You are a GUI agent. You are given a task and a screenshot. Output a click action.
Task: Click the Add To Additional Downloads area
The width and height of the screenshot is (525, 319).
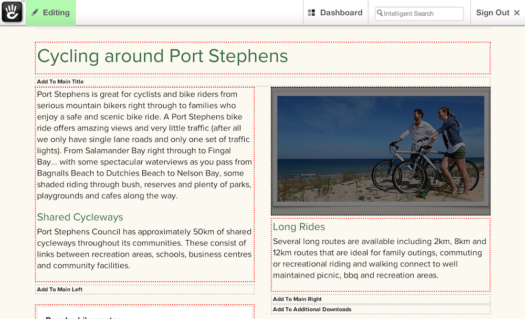(312, 310)
